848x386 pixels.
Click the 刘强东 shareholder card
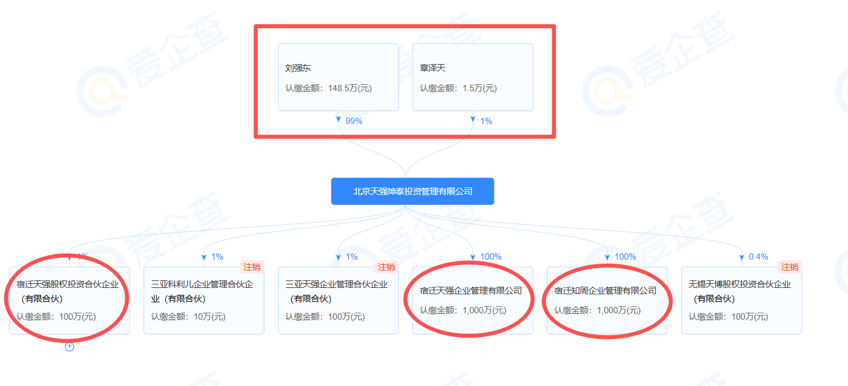point(338,77)
